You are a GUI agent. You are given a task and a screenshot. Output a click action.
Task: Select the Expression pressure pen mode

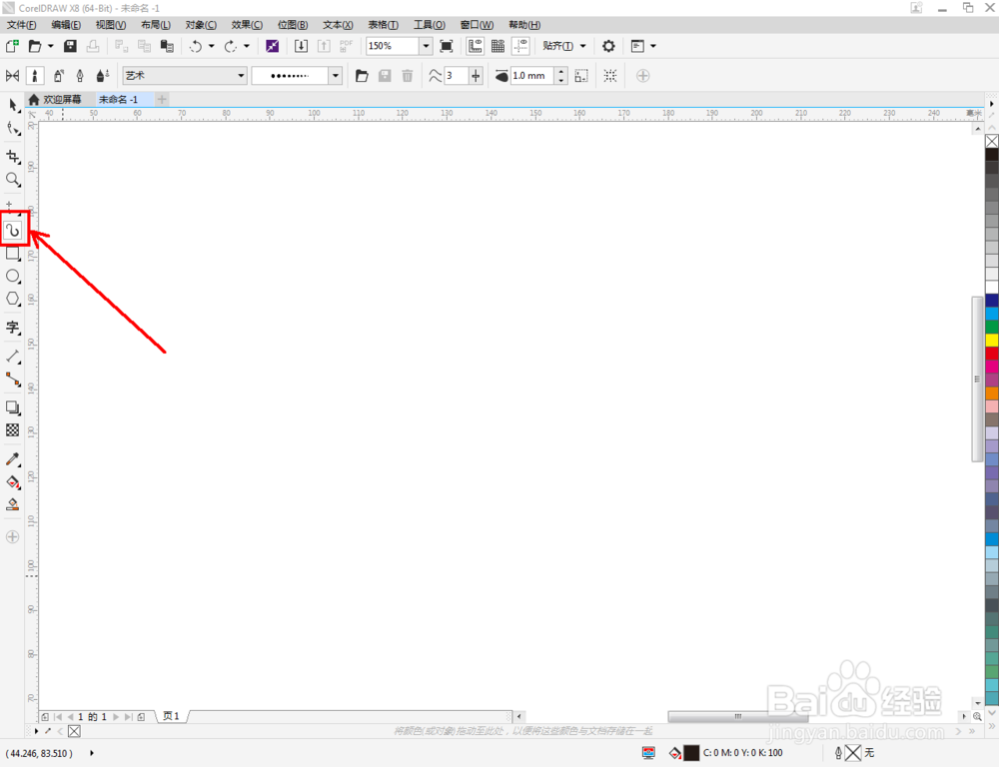pyautogui.click(x=103, y=76)
